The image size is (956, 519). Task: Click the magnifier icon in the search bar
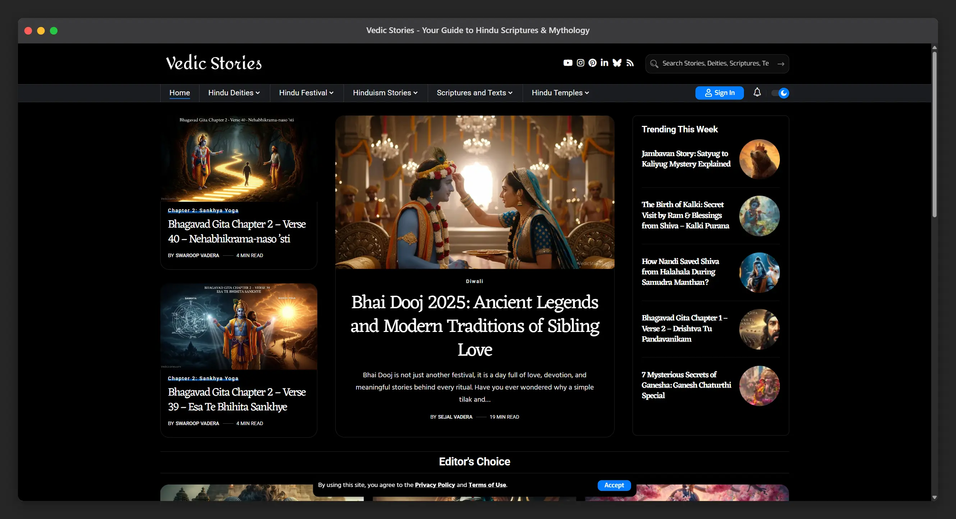click(654, 64)
